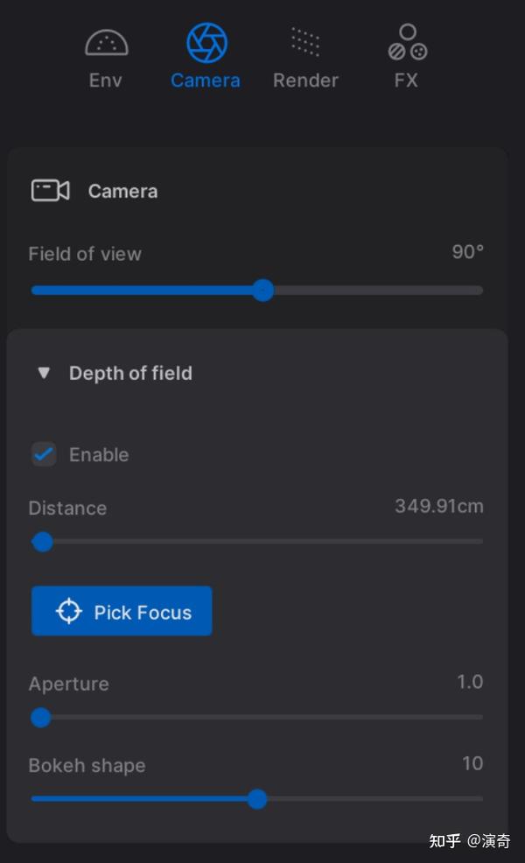Click the Field of view slider handle
Screen dimensions: 525x863
point(262,291)
